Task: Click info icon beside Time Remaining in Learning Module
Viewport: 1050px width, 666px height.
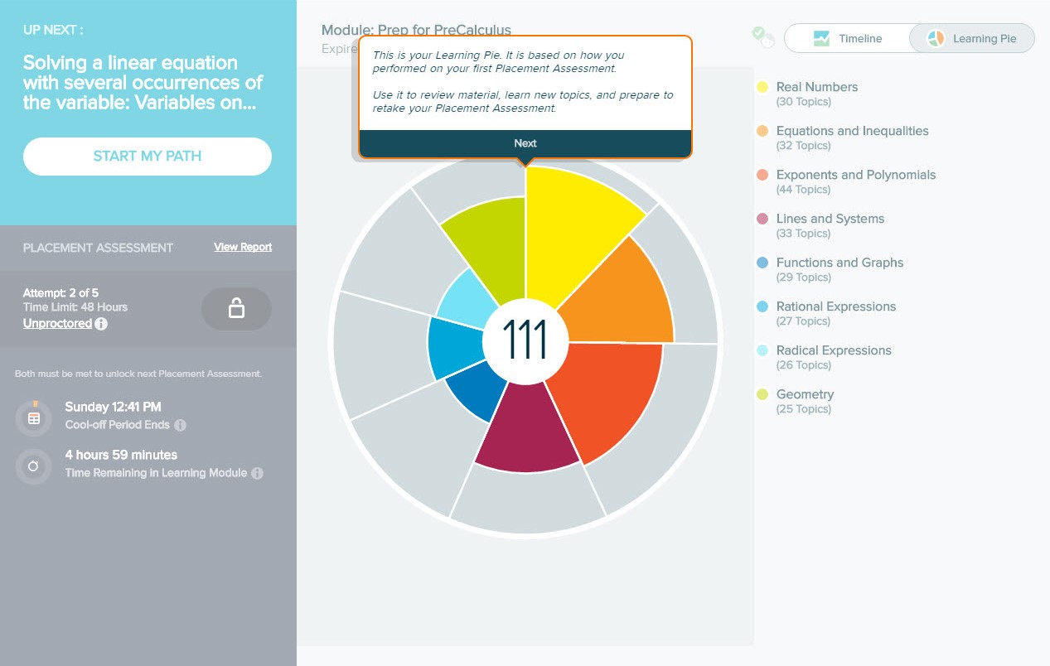Action: (x=257, y=473)
